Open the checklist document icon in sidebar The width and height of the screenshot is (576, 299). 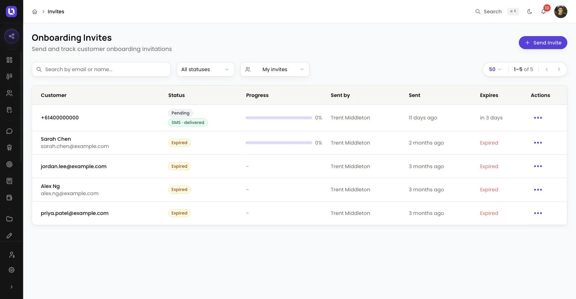[10, 110]
